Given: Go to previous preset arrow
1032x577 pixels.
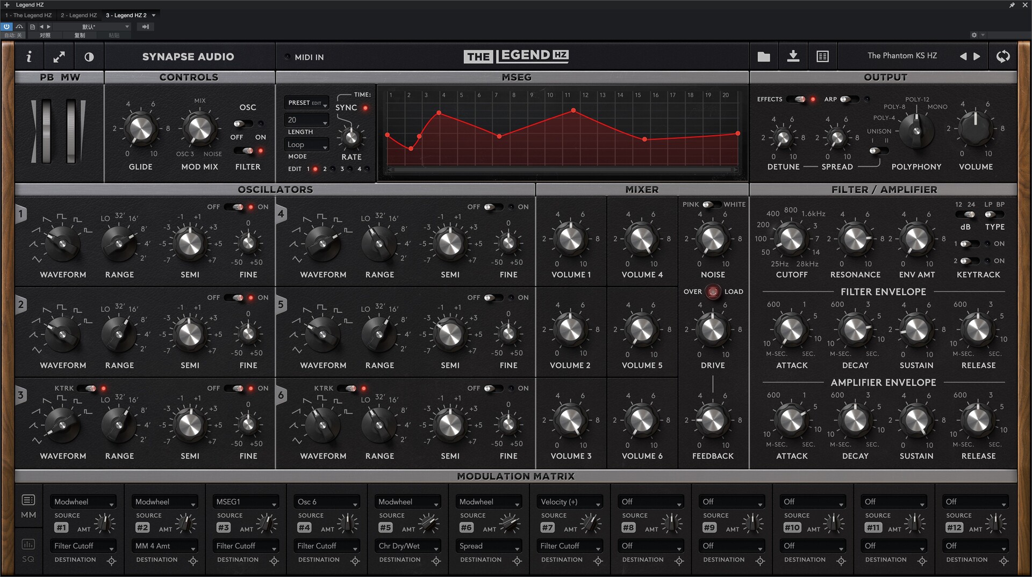Looking at the screenshot, I should [963, 56].
